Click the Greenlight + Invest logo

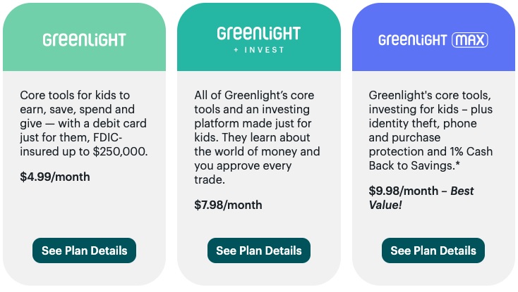click(x=259, y=39)
